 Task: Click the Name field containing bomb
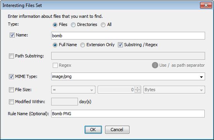click(x=128, y=36)
